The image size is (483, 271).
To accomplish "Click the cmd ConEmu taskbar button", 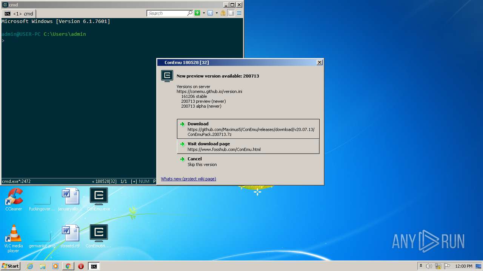I will 94,266.
